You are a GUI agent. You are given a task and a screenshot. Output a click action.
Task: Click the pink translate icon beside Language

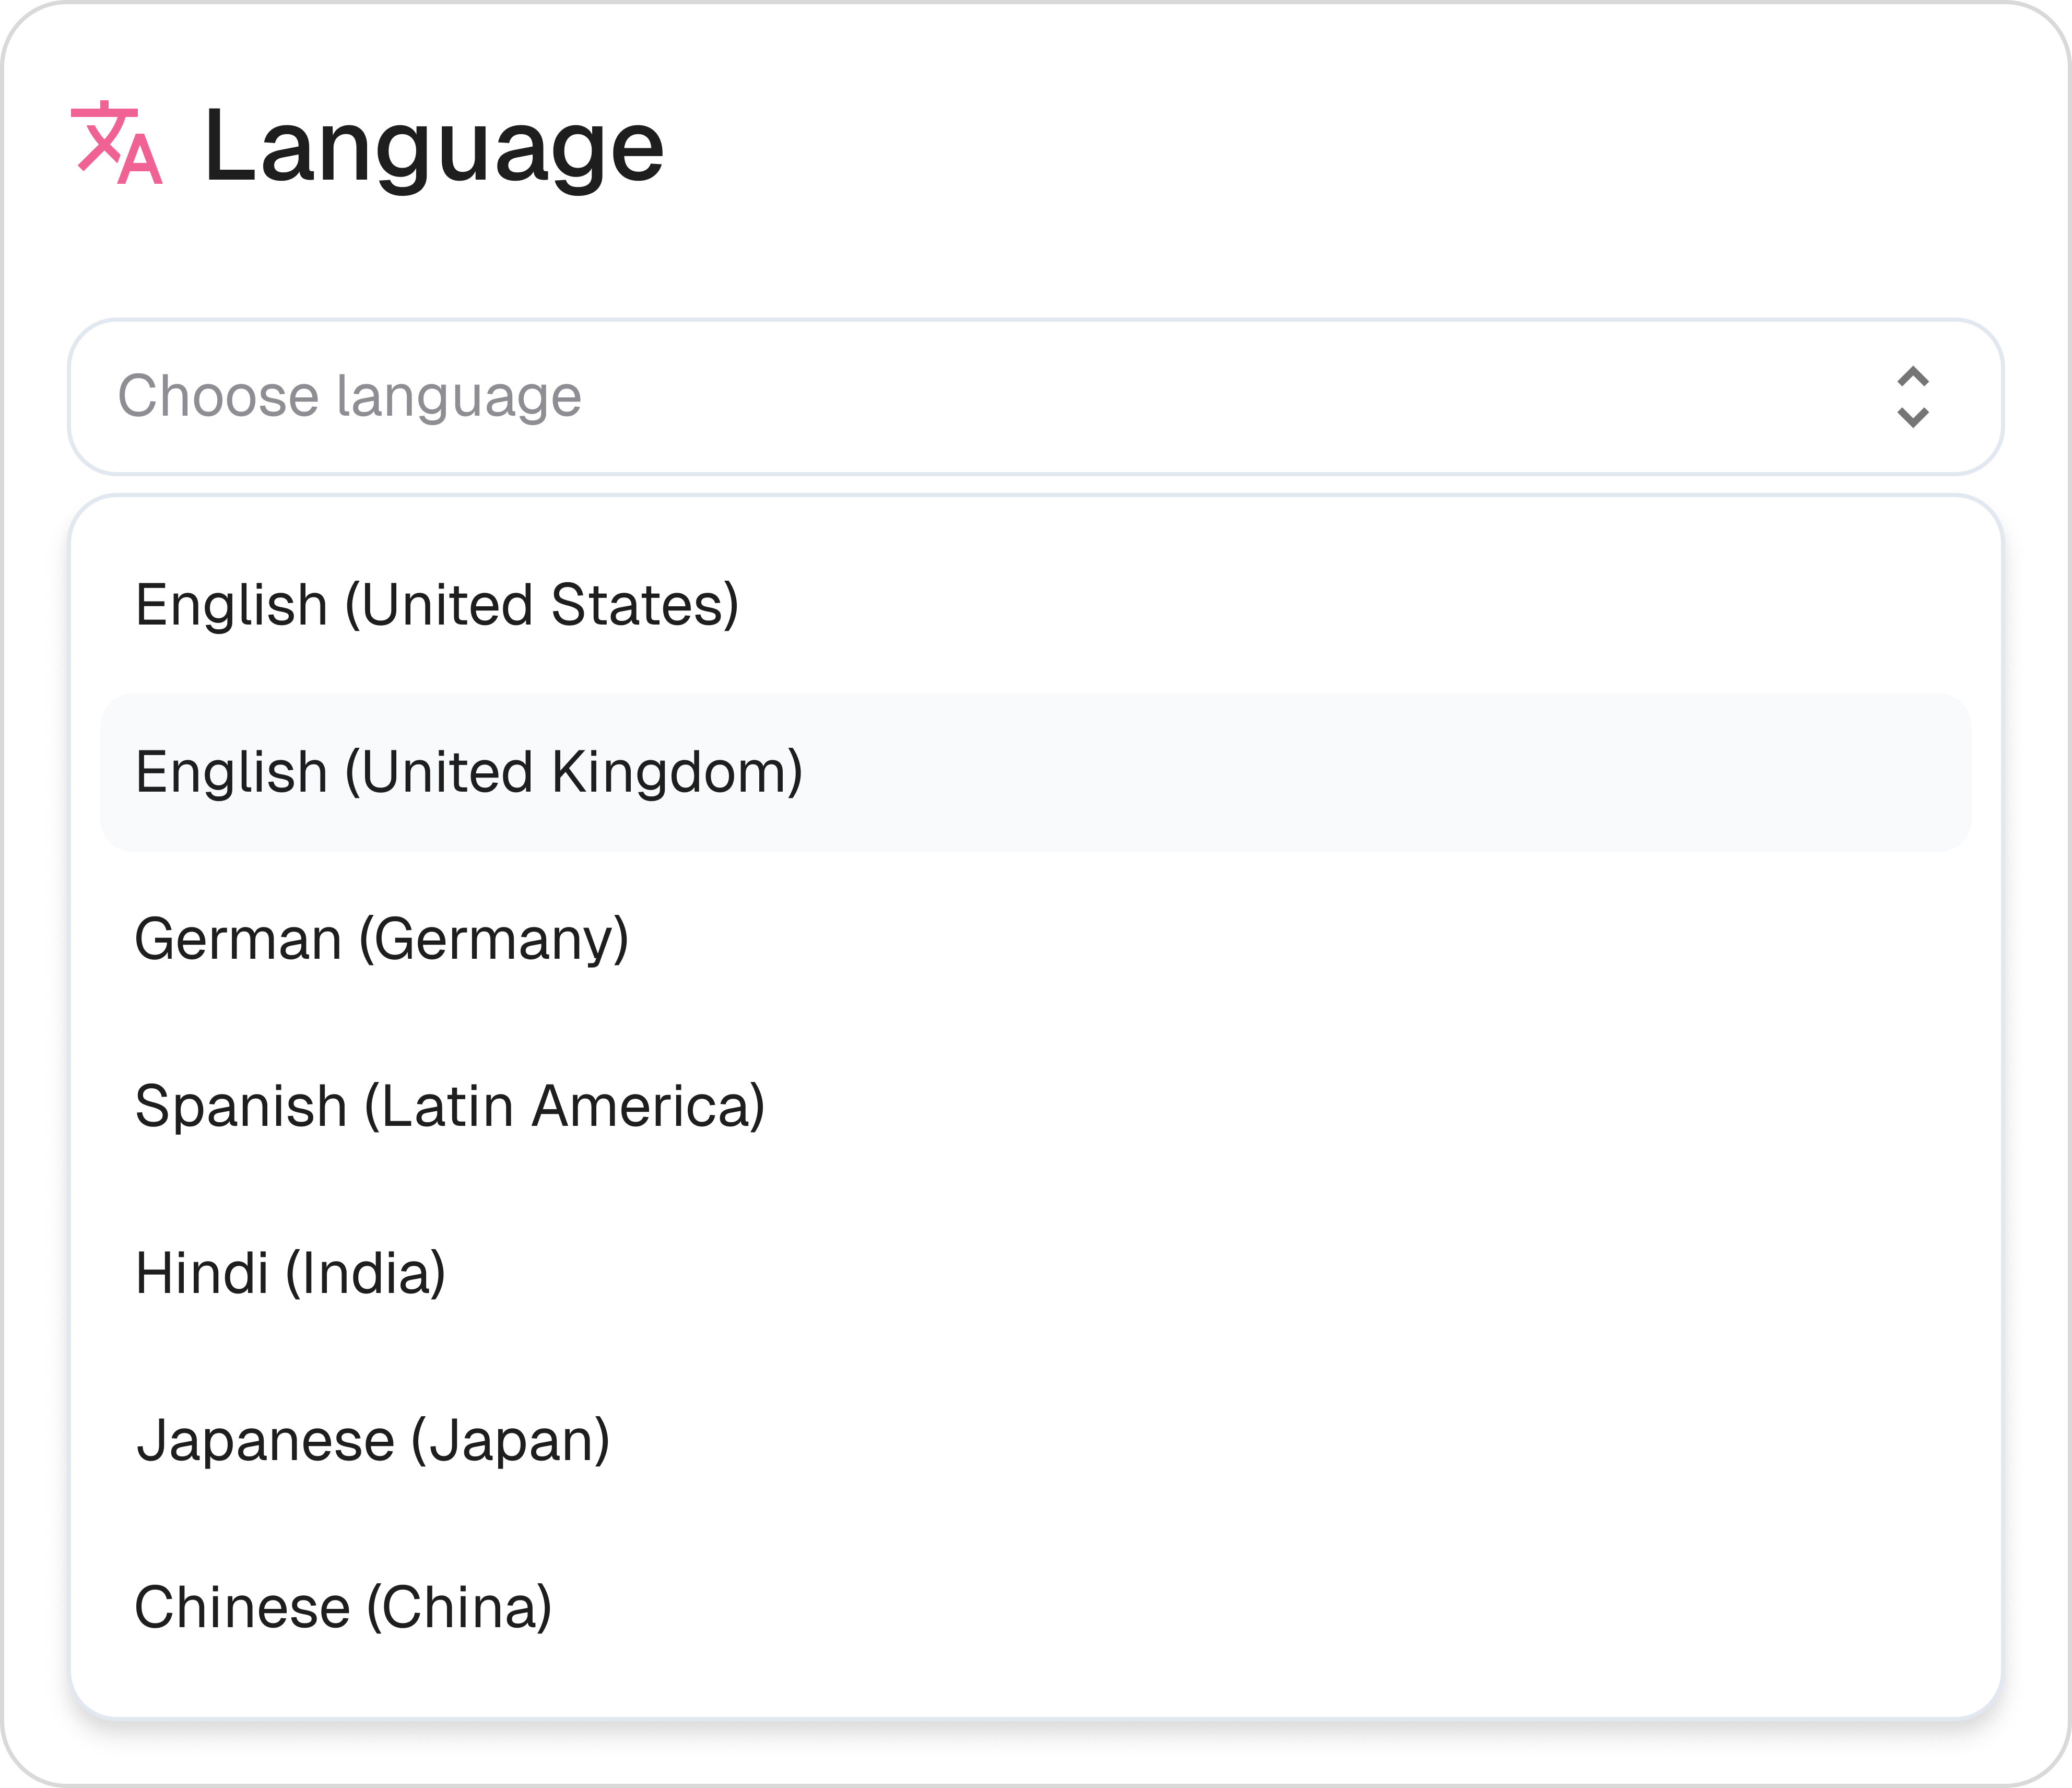[117, 143]
